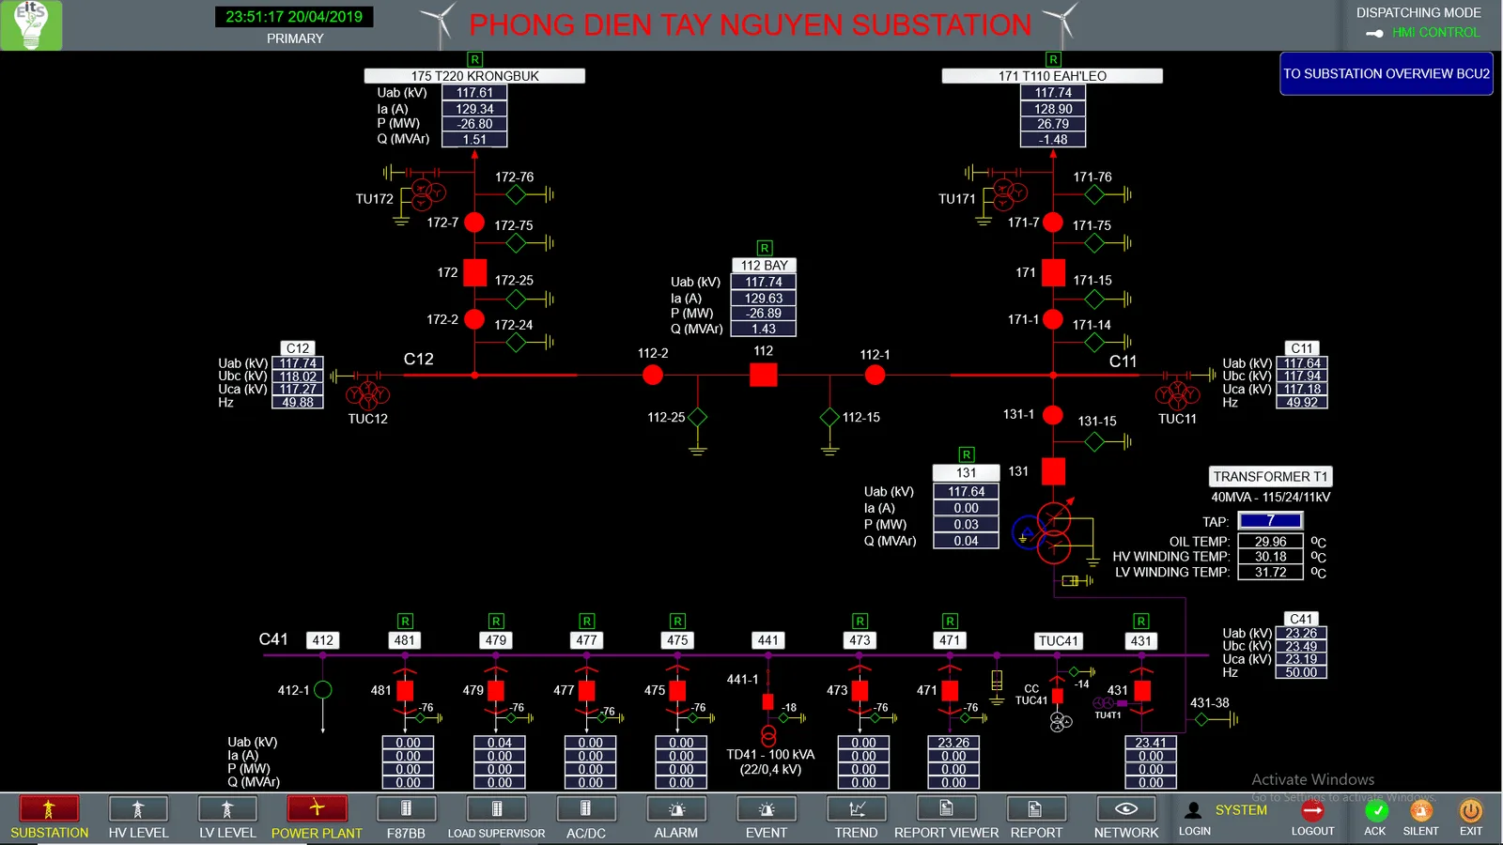
Task: Select earthing switch 431-38 diamond
Action: pyautogui.click(x=1201, y=719)
